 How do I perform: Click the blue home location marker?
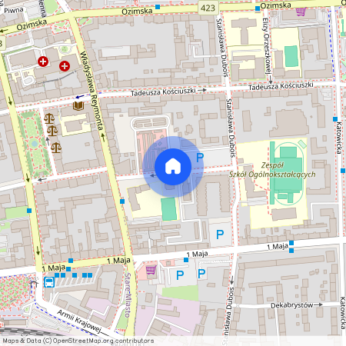click(173, 167)
